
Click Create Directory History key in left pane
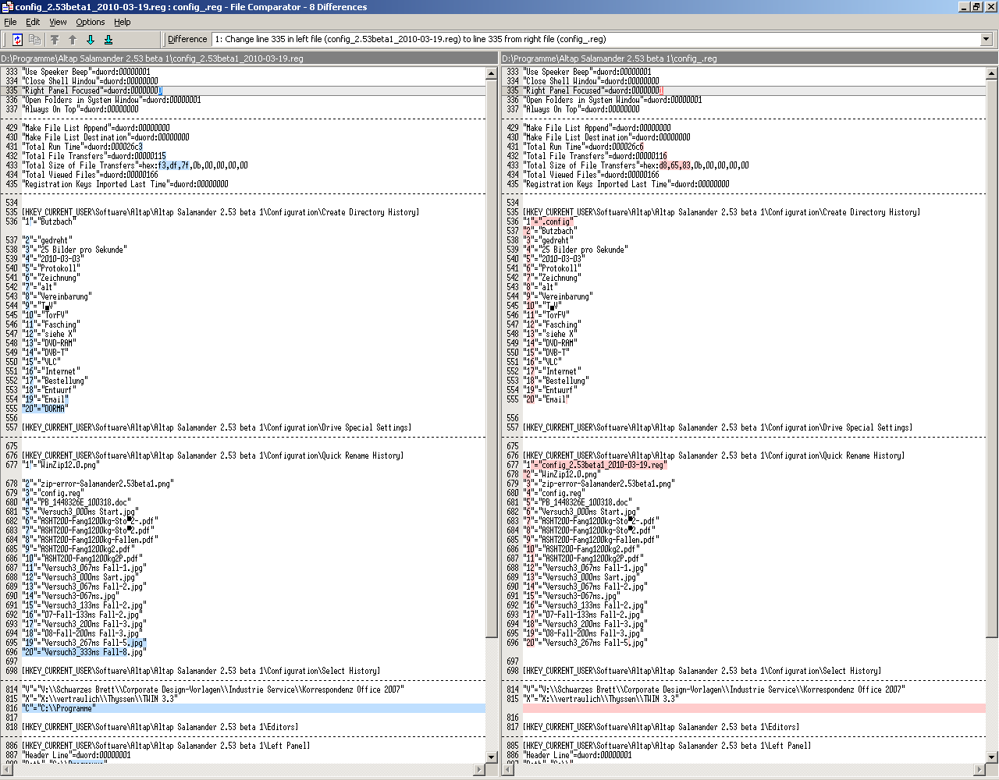pyautogui.click(x=220, y=212)
